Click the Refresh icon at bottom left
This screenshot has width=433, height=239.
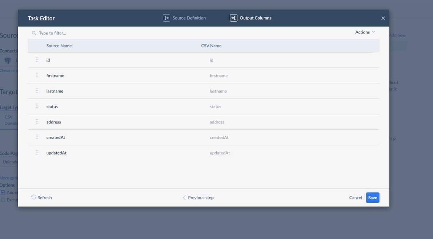click(x=33, y=197)
